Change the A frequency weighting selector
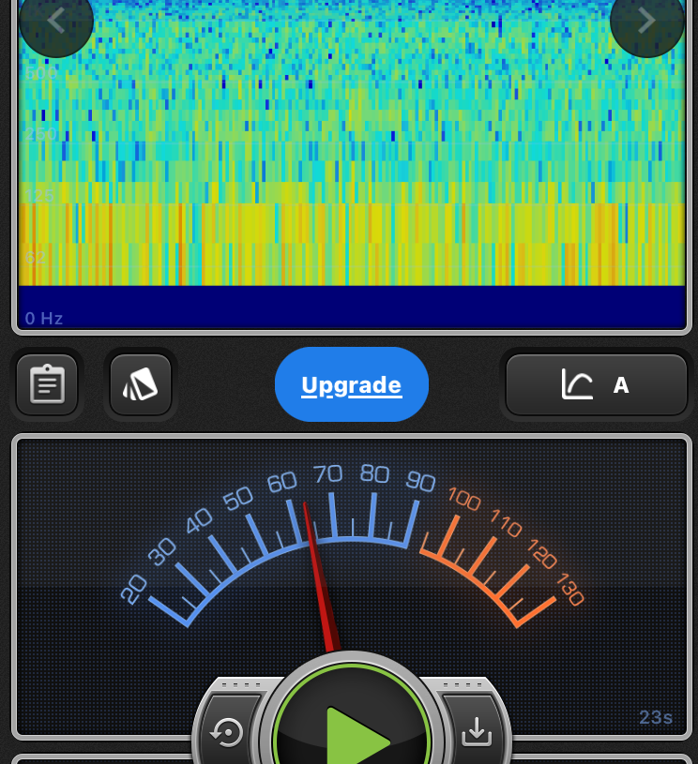Image resolution: width=698 pixels, height=764 pixels. [620, 384]
